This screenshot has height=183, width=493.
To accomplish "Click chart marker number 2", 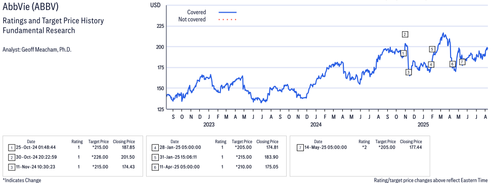I will point(405,34).
